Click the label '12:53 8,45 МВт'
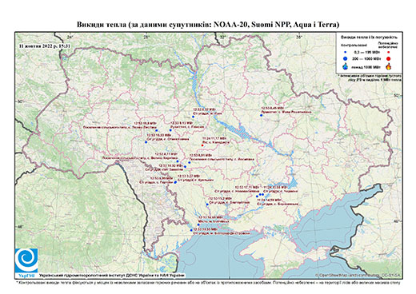Image resolution: width=416 pixels, height=294 pixels. pyautogui.click(x=273, y=109)
